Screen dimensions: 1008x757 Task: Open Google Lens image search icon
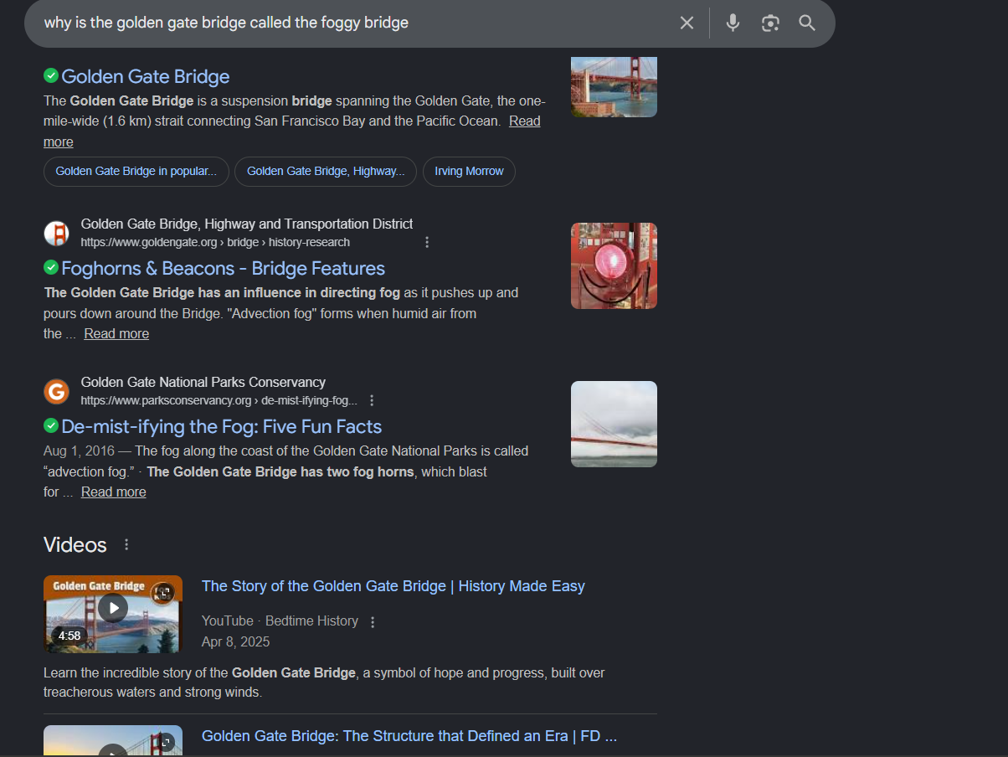[770, 23]
